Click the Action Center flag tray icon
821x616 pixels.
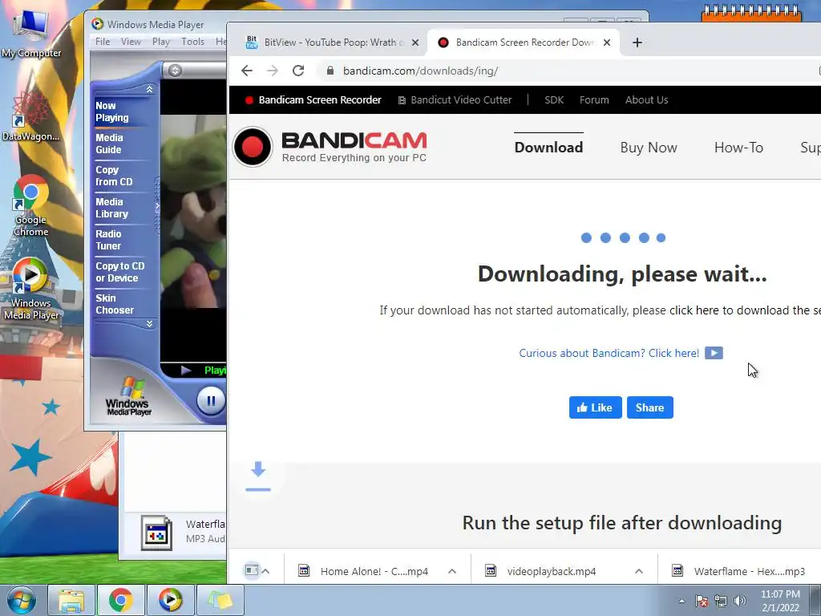(702, 601)
